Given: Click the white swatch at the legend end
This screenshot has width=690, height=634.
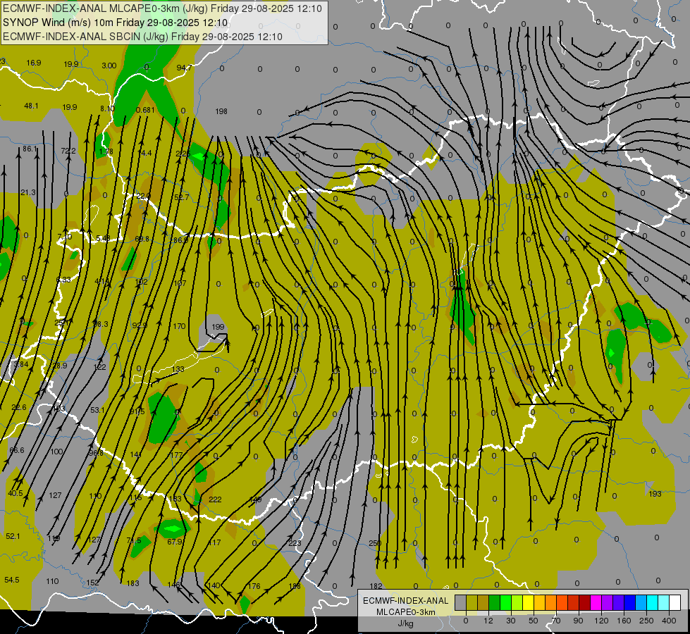Looking at the screenshot, I should pyautogui.click(x=675, y=602).
